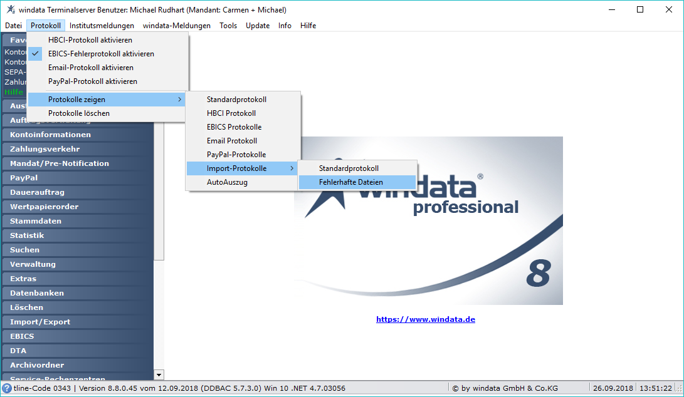Open the Tools menu
The height and width of the screenshot is (397, 684).
228,26
